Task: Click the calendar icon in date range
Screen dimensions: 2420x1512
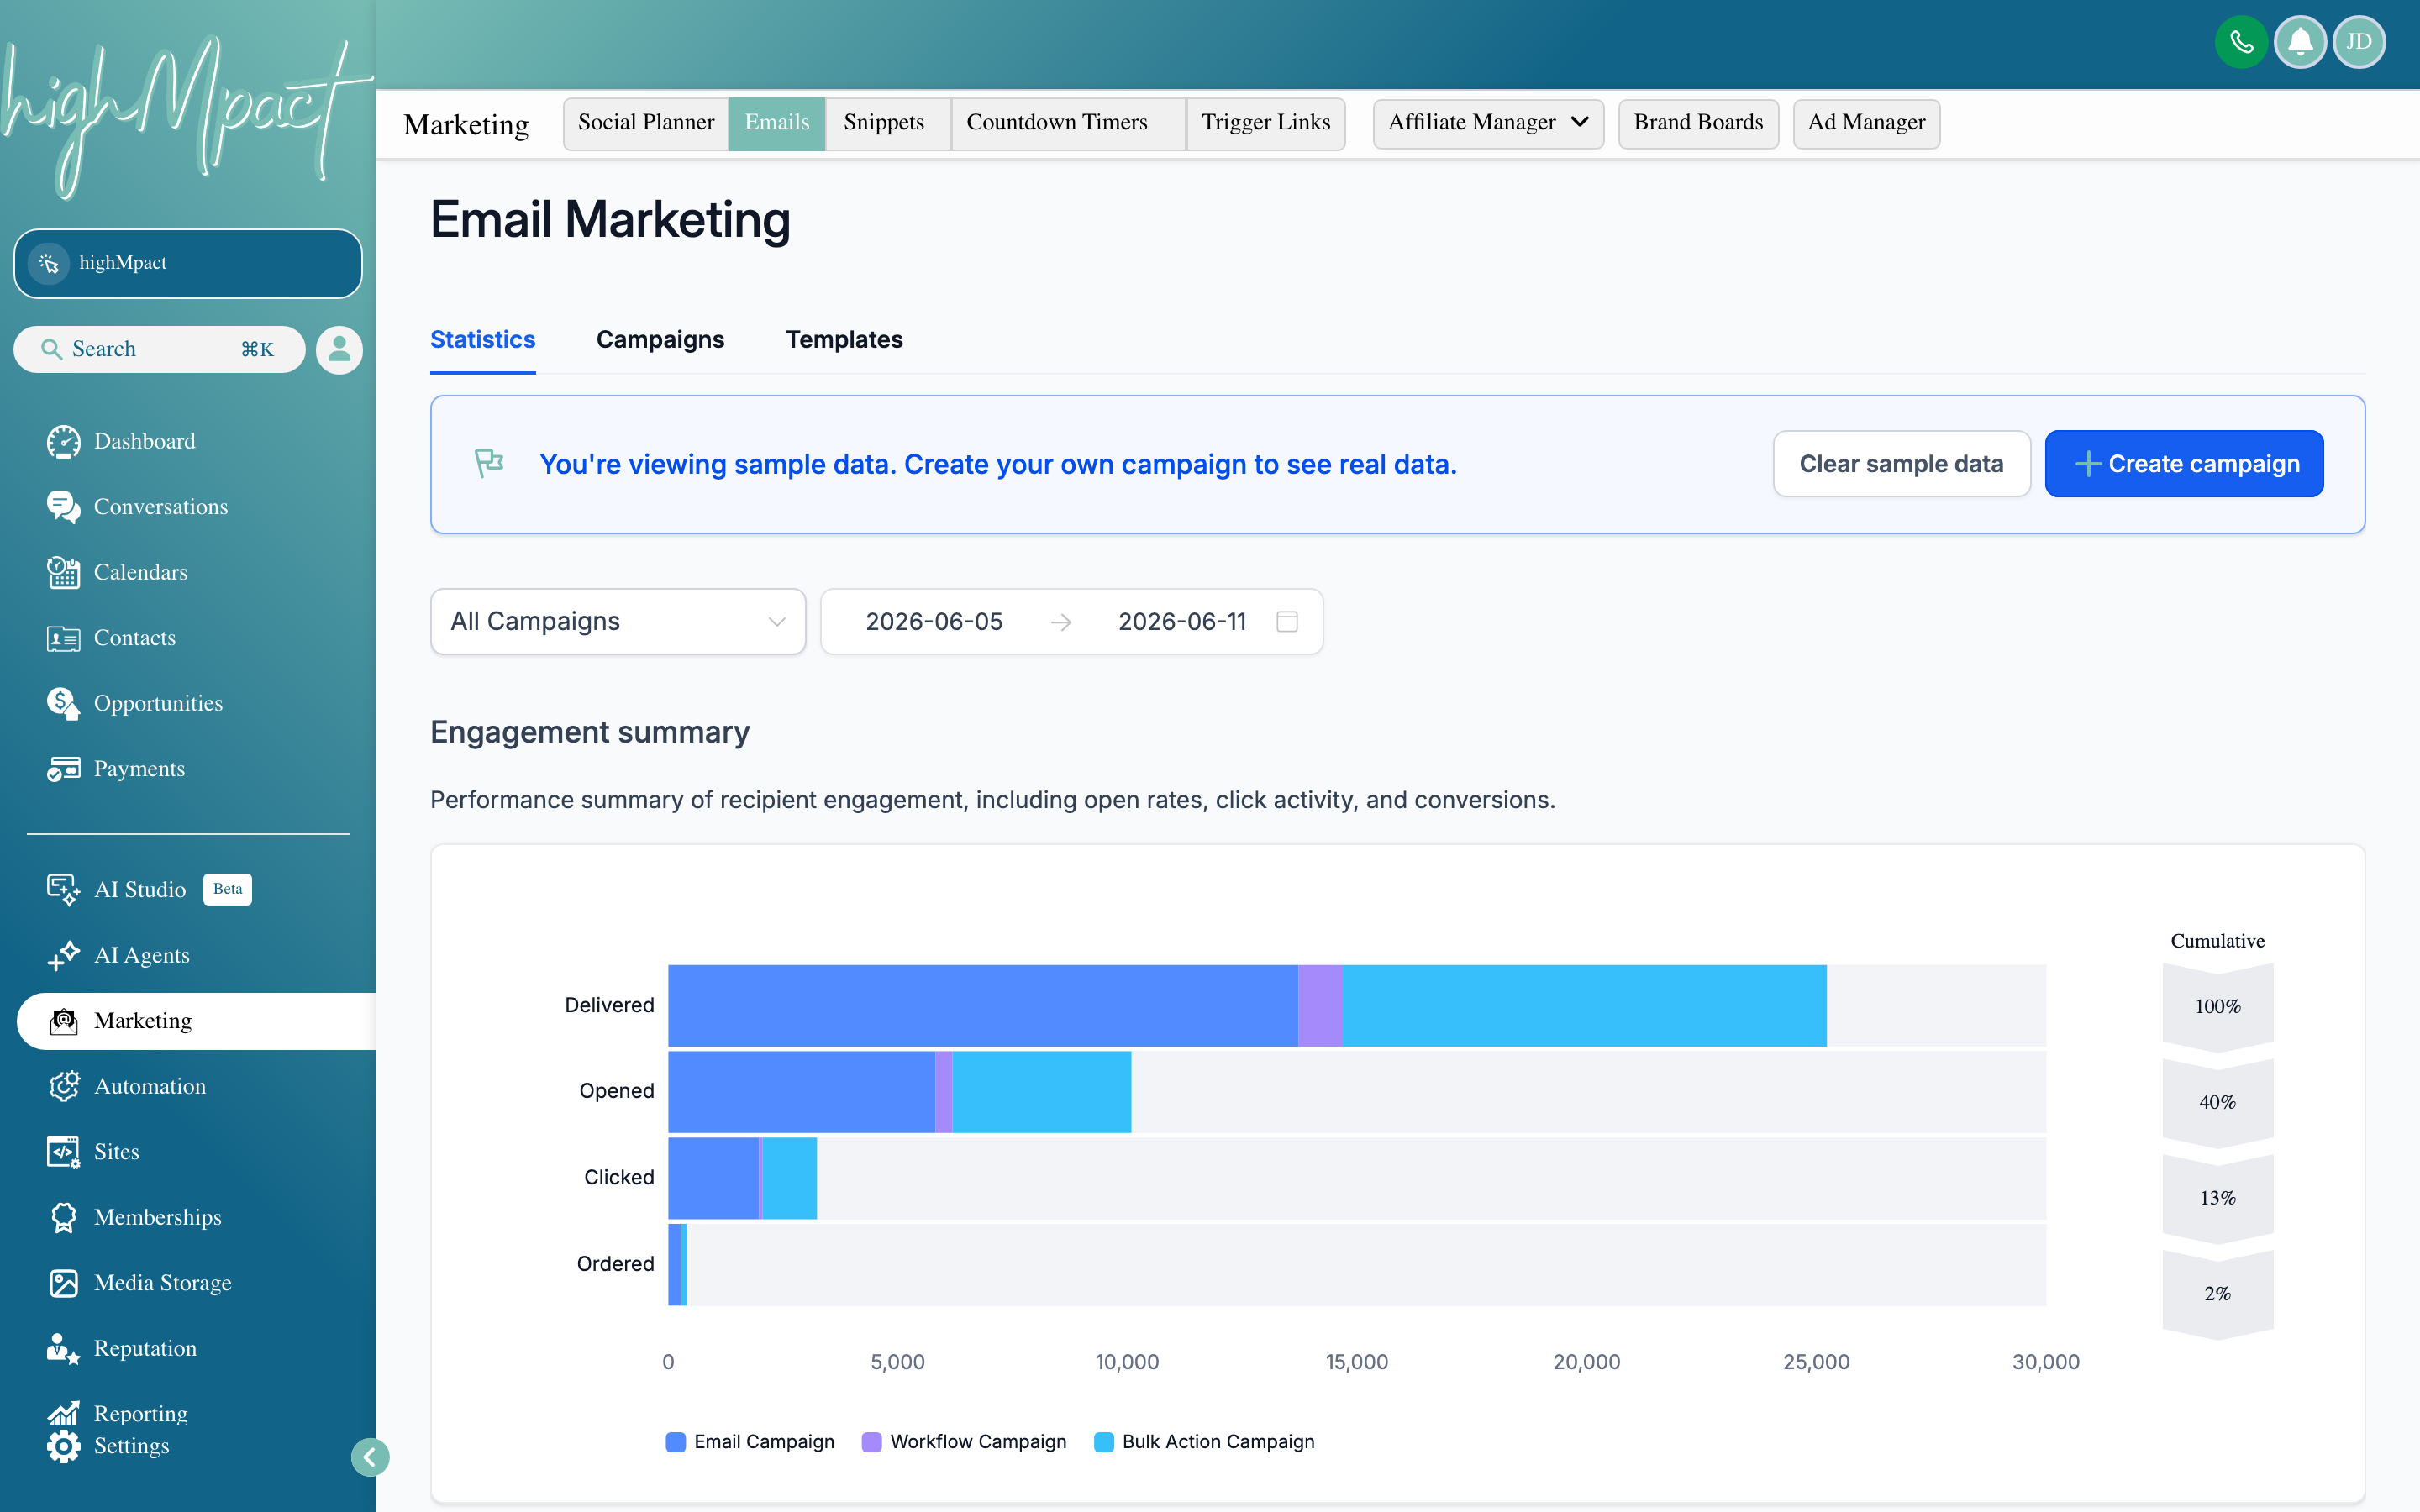Action: point(1287,622)
